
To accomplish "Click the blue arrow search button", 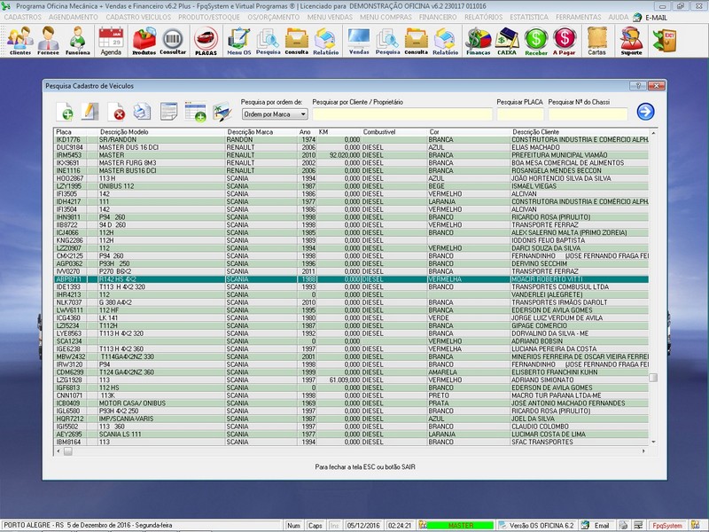I will 645,111.
